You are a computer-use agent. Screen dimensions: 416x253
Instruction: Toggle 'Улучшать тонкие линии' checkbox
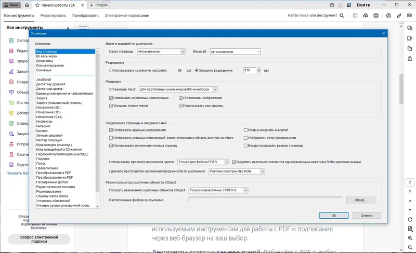111,105
